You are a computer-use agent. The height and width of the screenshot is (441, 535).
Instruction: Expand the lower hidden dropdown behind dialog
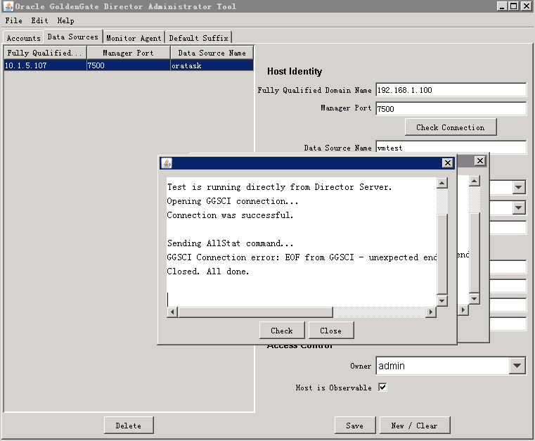tap(518, 207)
